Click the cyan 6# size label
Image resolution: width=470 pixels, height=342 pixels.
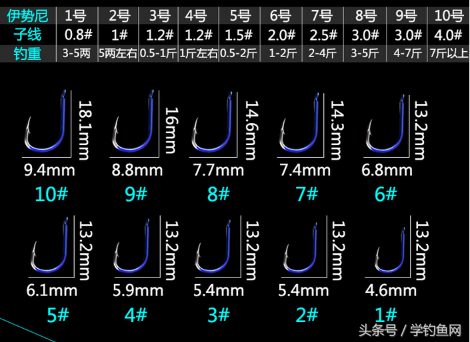pyautogui.click(x=386, y=194)
